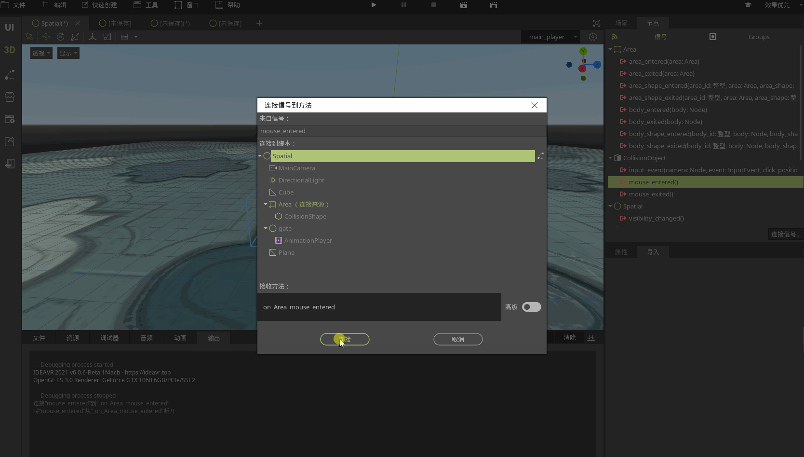Click the Play project button
The image size is (804, 457).
(x=374, y=5)
